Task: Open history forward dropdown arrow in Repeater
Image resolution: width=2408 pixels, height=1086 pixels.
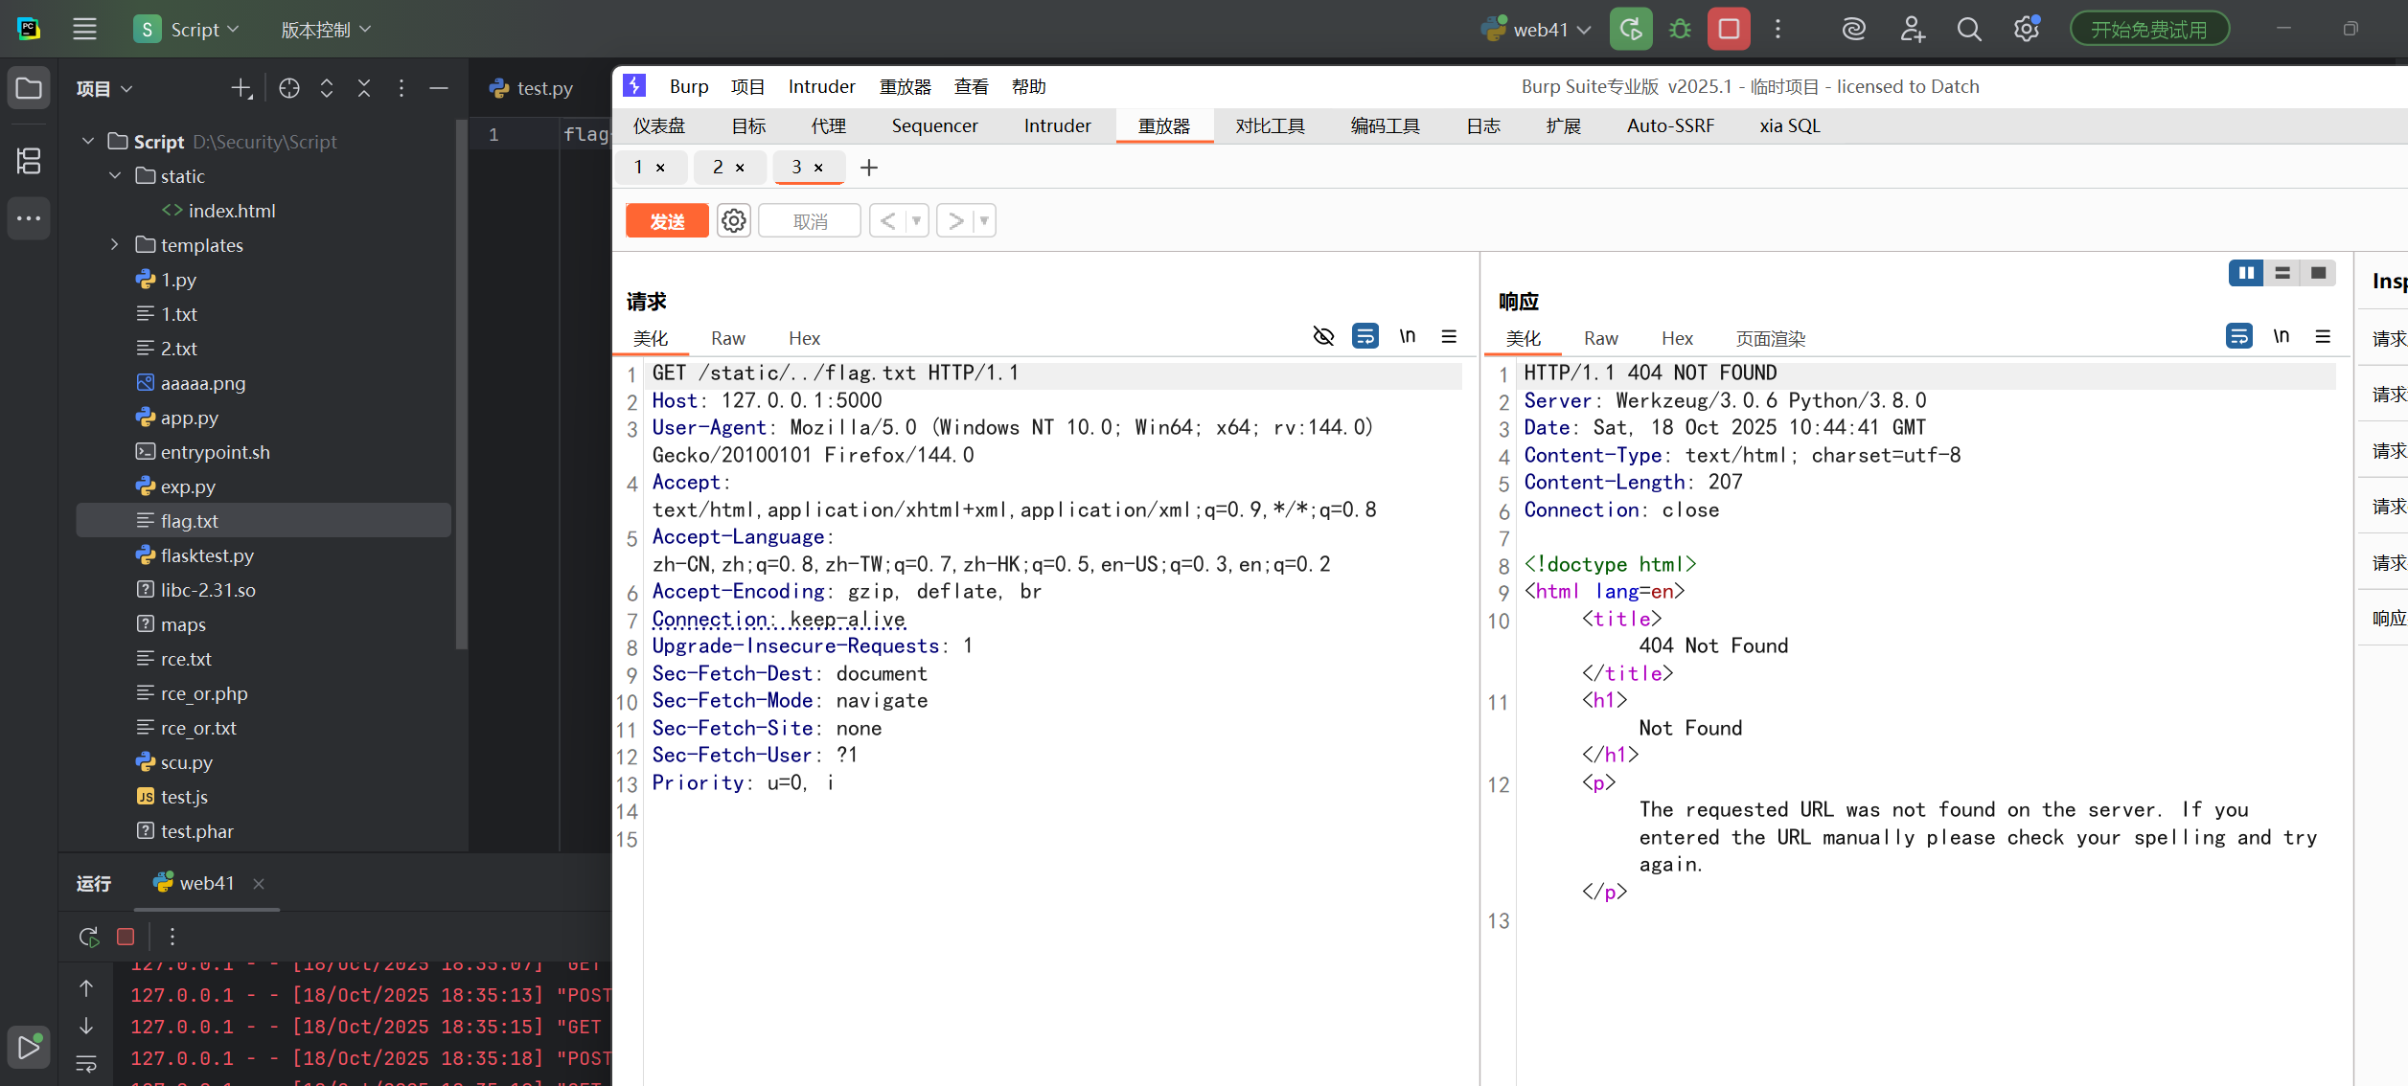Action: (984, 221)
